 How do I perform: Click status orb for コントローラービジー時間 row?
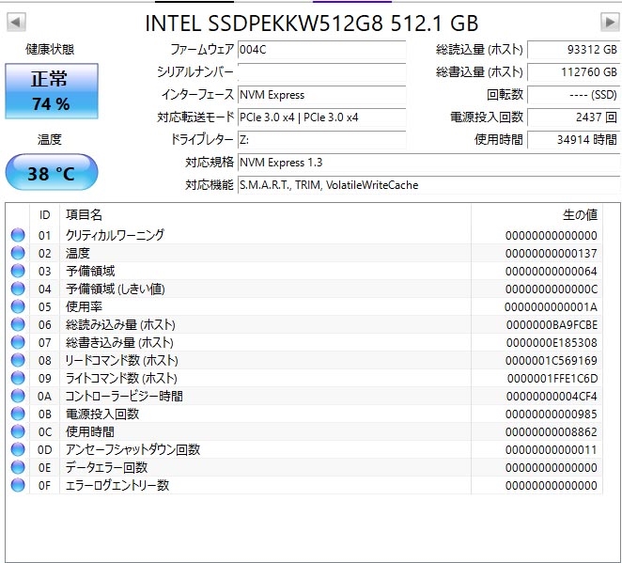[x=17, y=397]
